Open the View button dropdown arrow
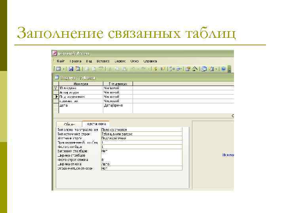 pos(64,69)
